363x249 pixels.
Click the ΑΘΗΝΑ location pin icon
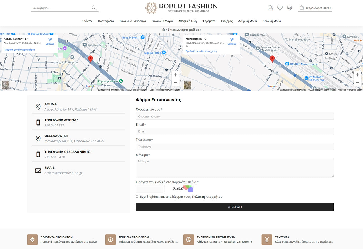pos(38,107)
